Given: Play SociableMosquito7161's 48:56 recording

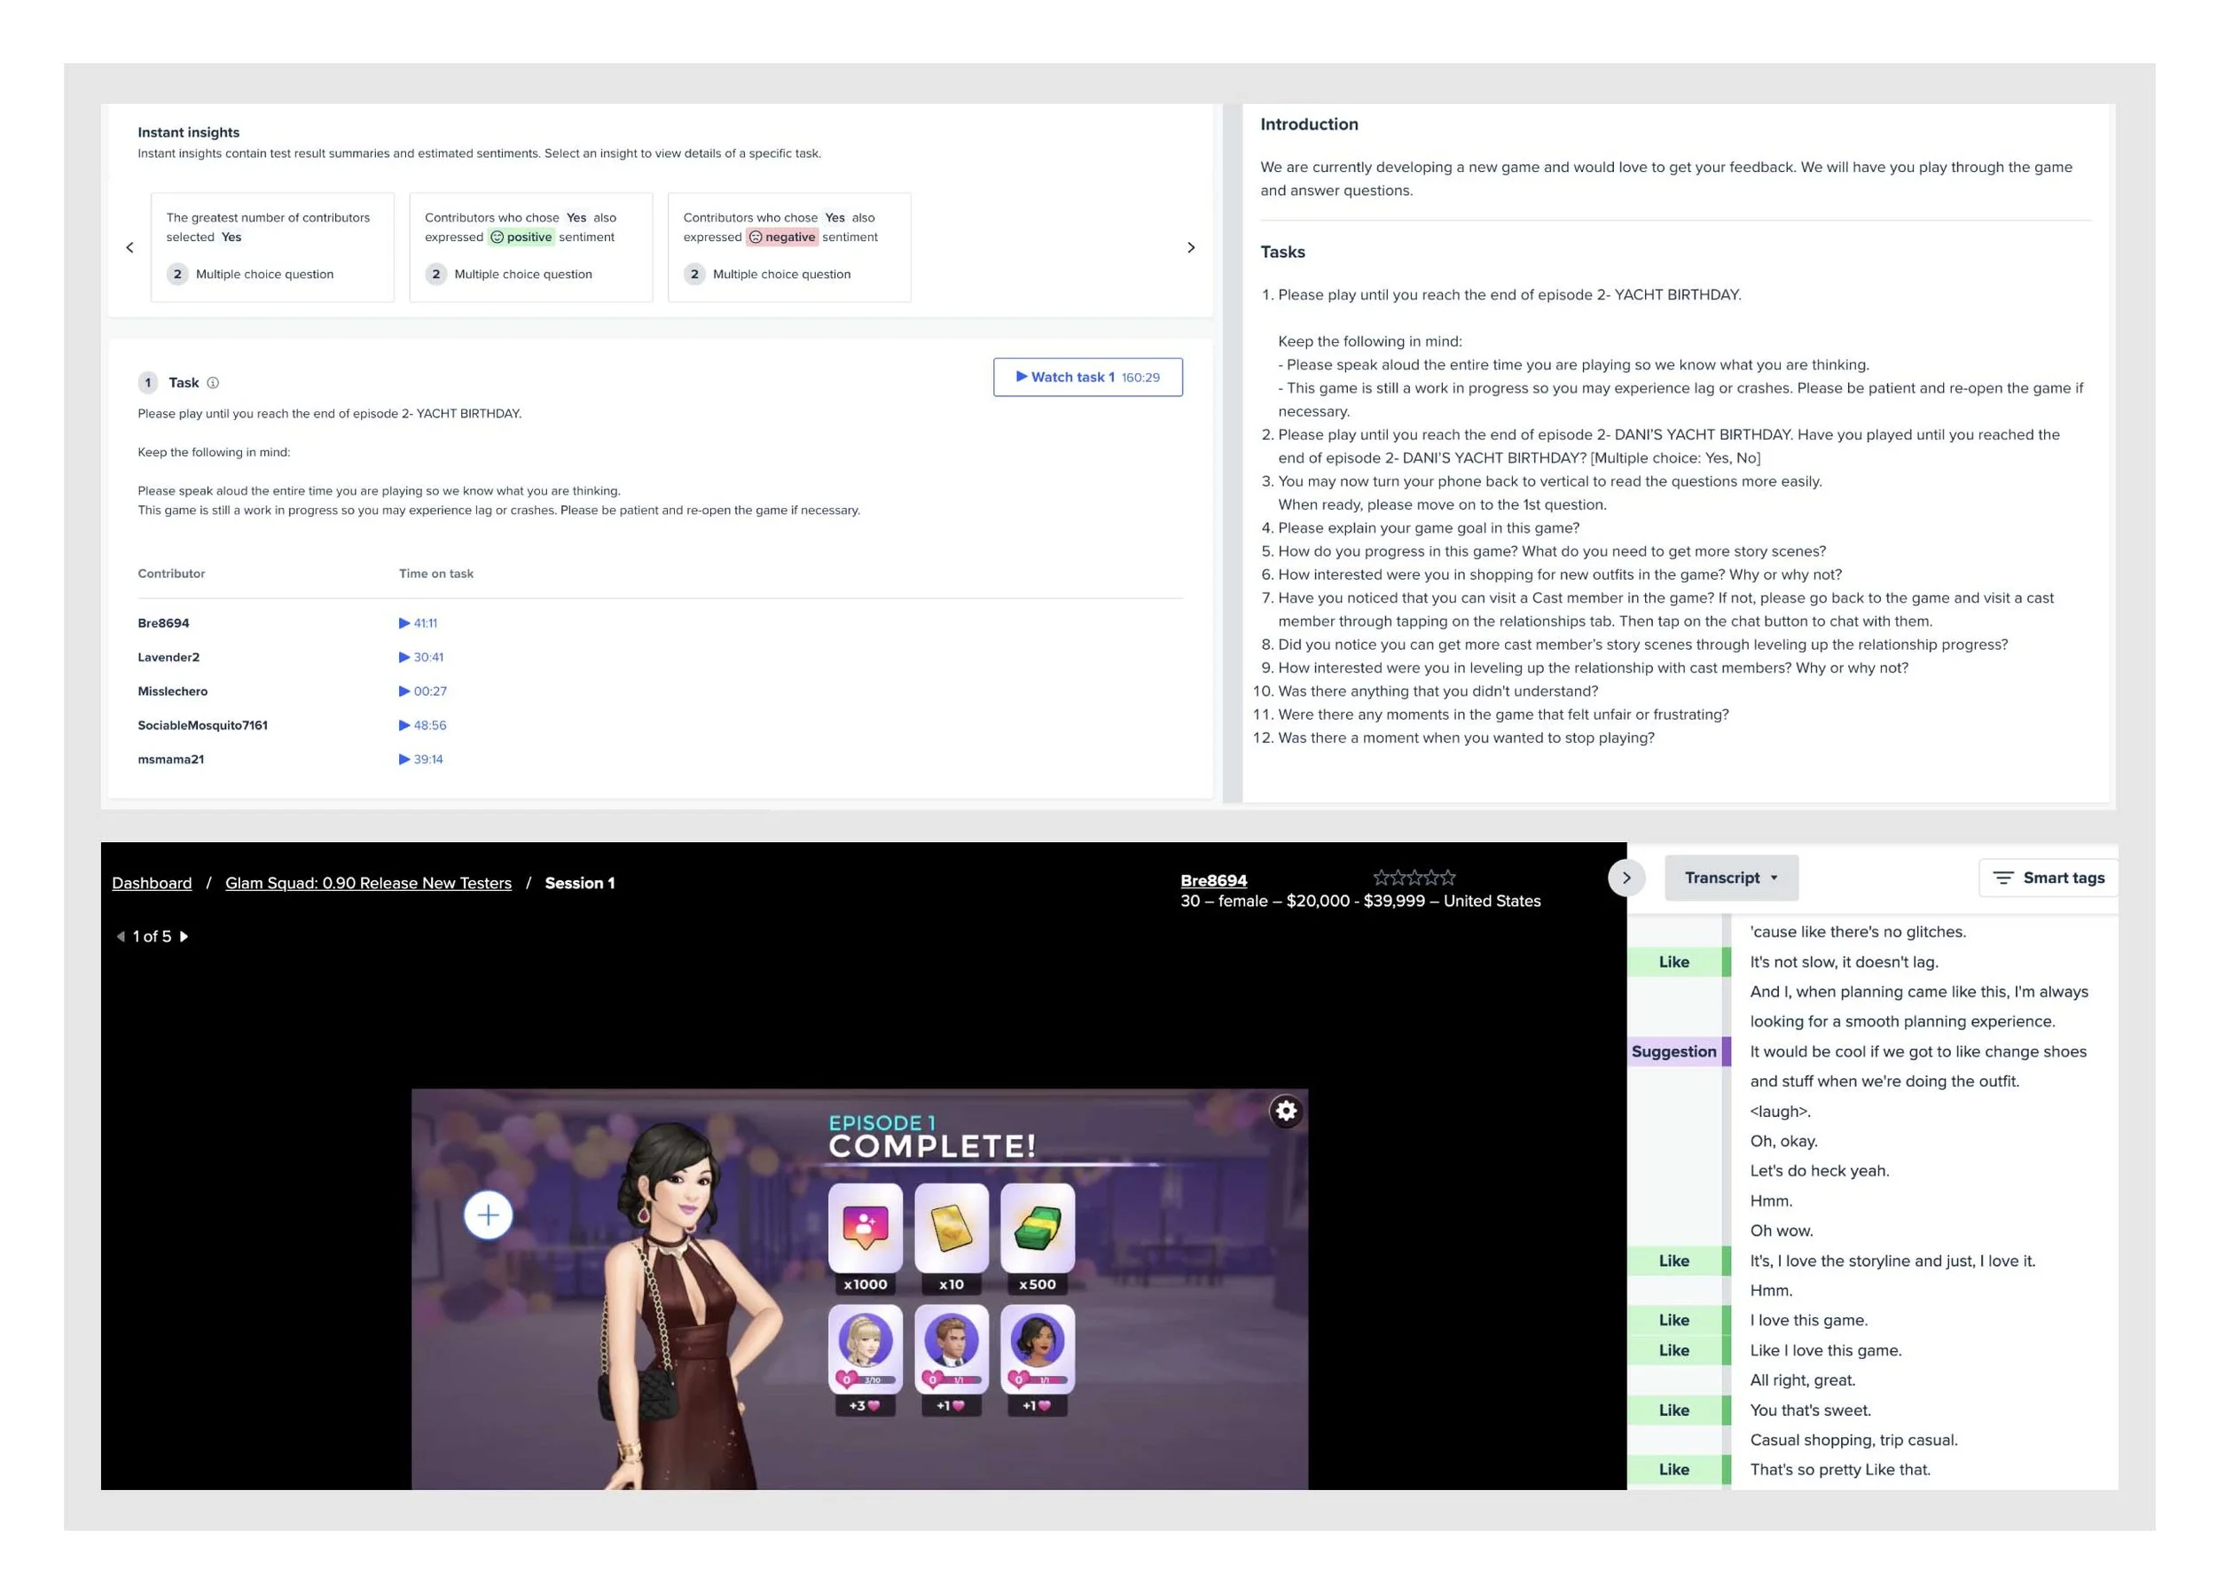Looking at the screenshot, I should pyautogui.click(x=422, y=725).
